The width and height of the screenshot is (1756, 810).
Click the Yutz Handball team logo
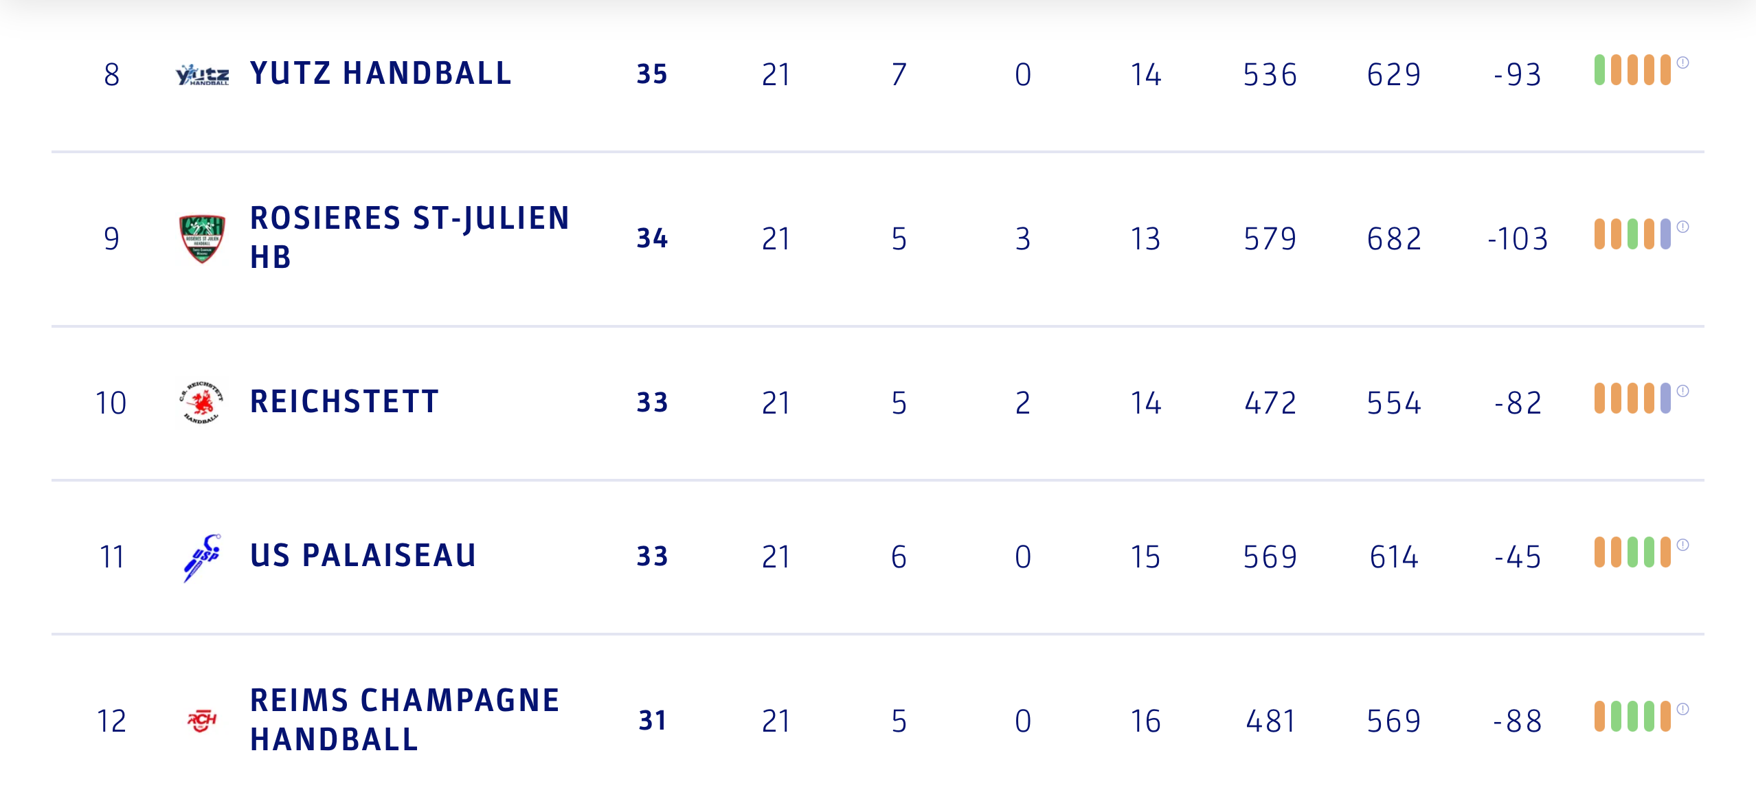[202, 74]
